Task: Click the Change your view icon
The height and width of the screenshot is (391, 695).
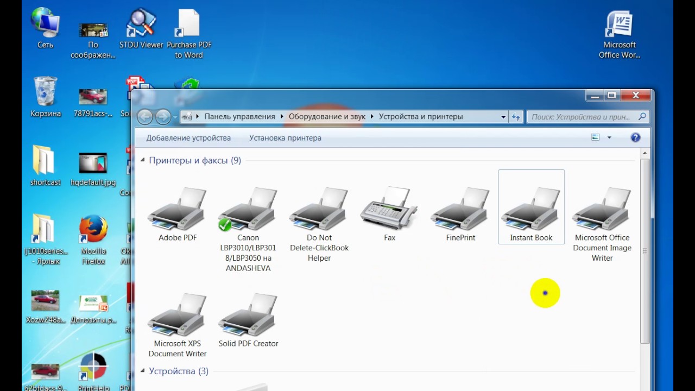Action: (596, 137)
